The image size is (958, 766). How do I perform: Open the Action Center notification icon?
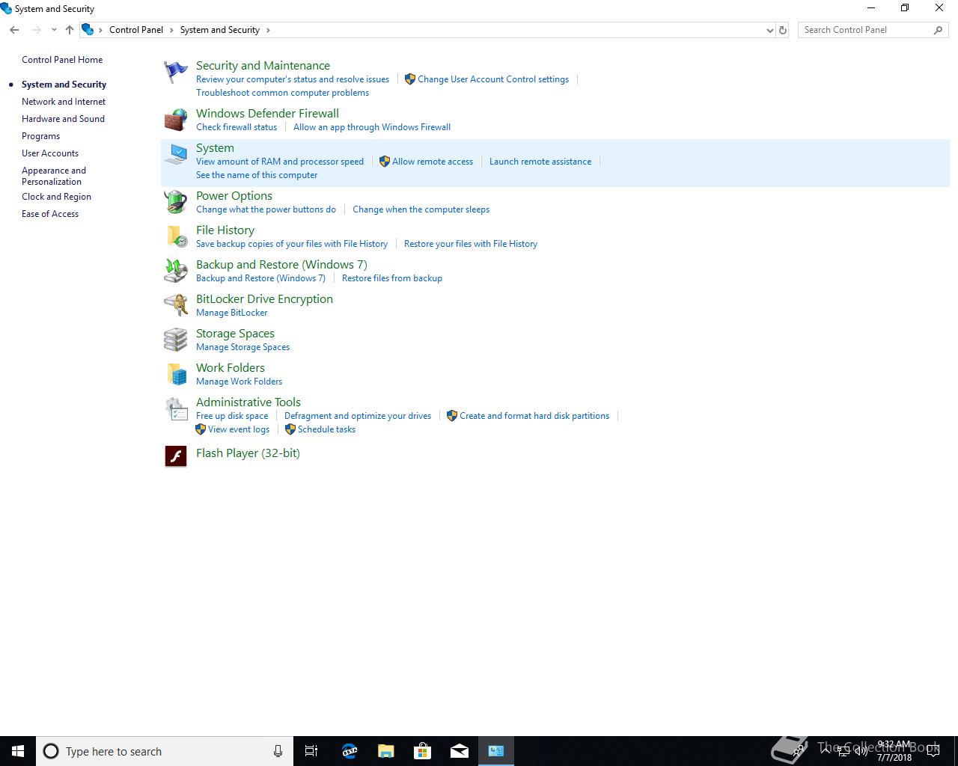(x=933, y=751)
